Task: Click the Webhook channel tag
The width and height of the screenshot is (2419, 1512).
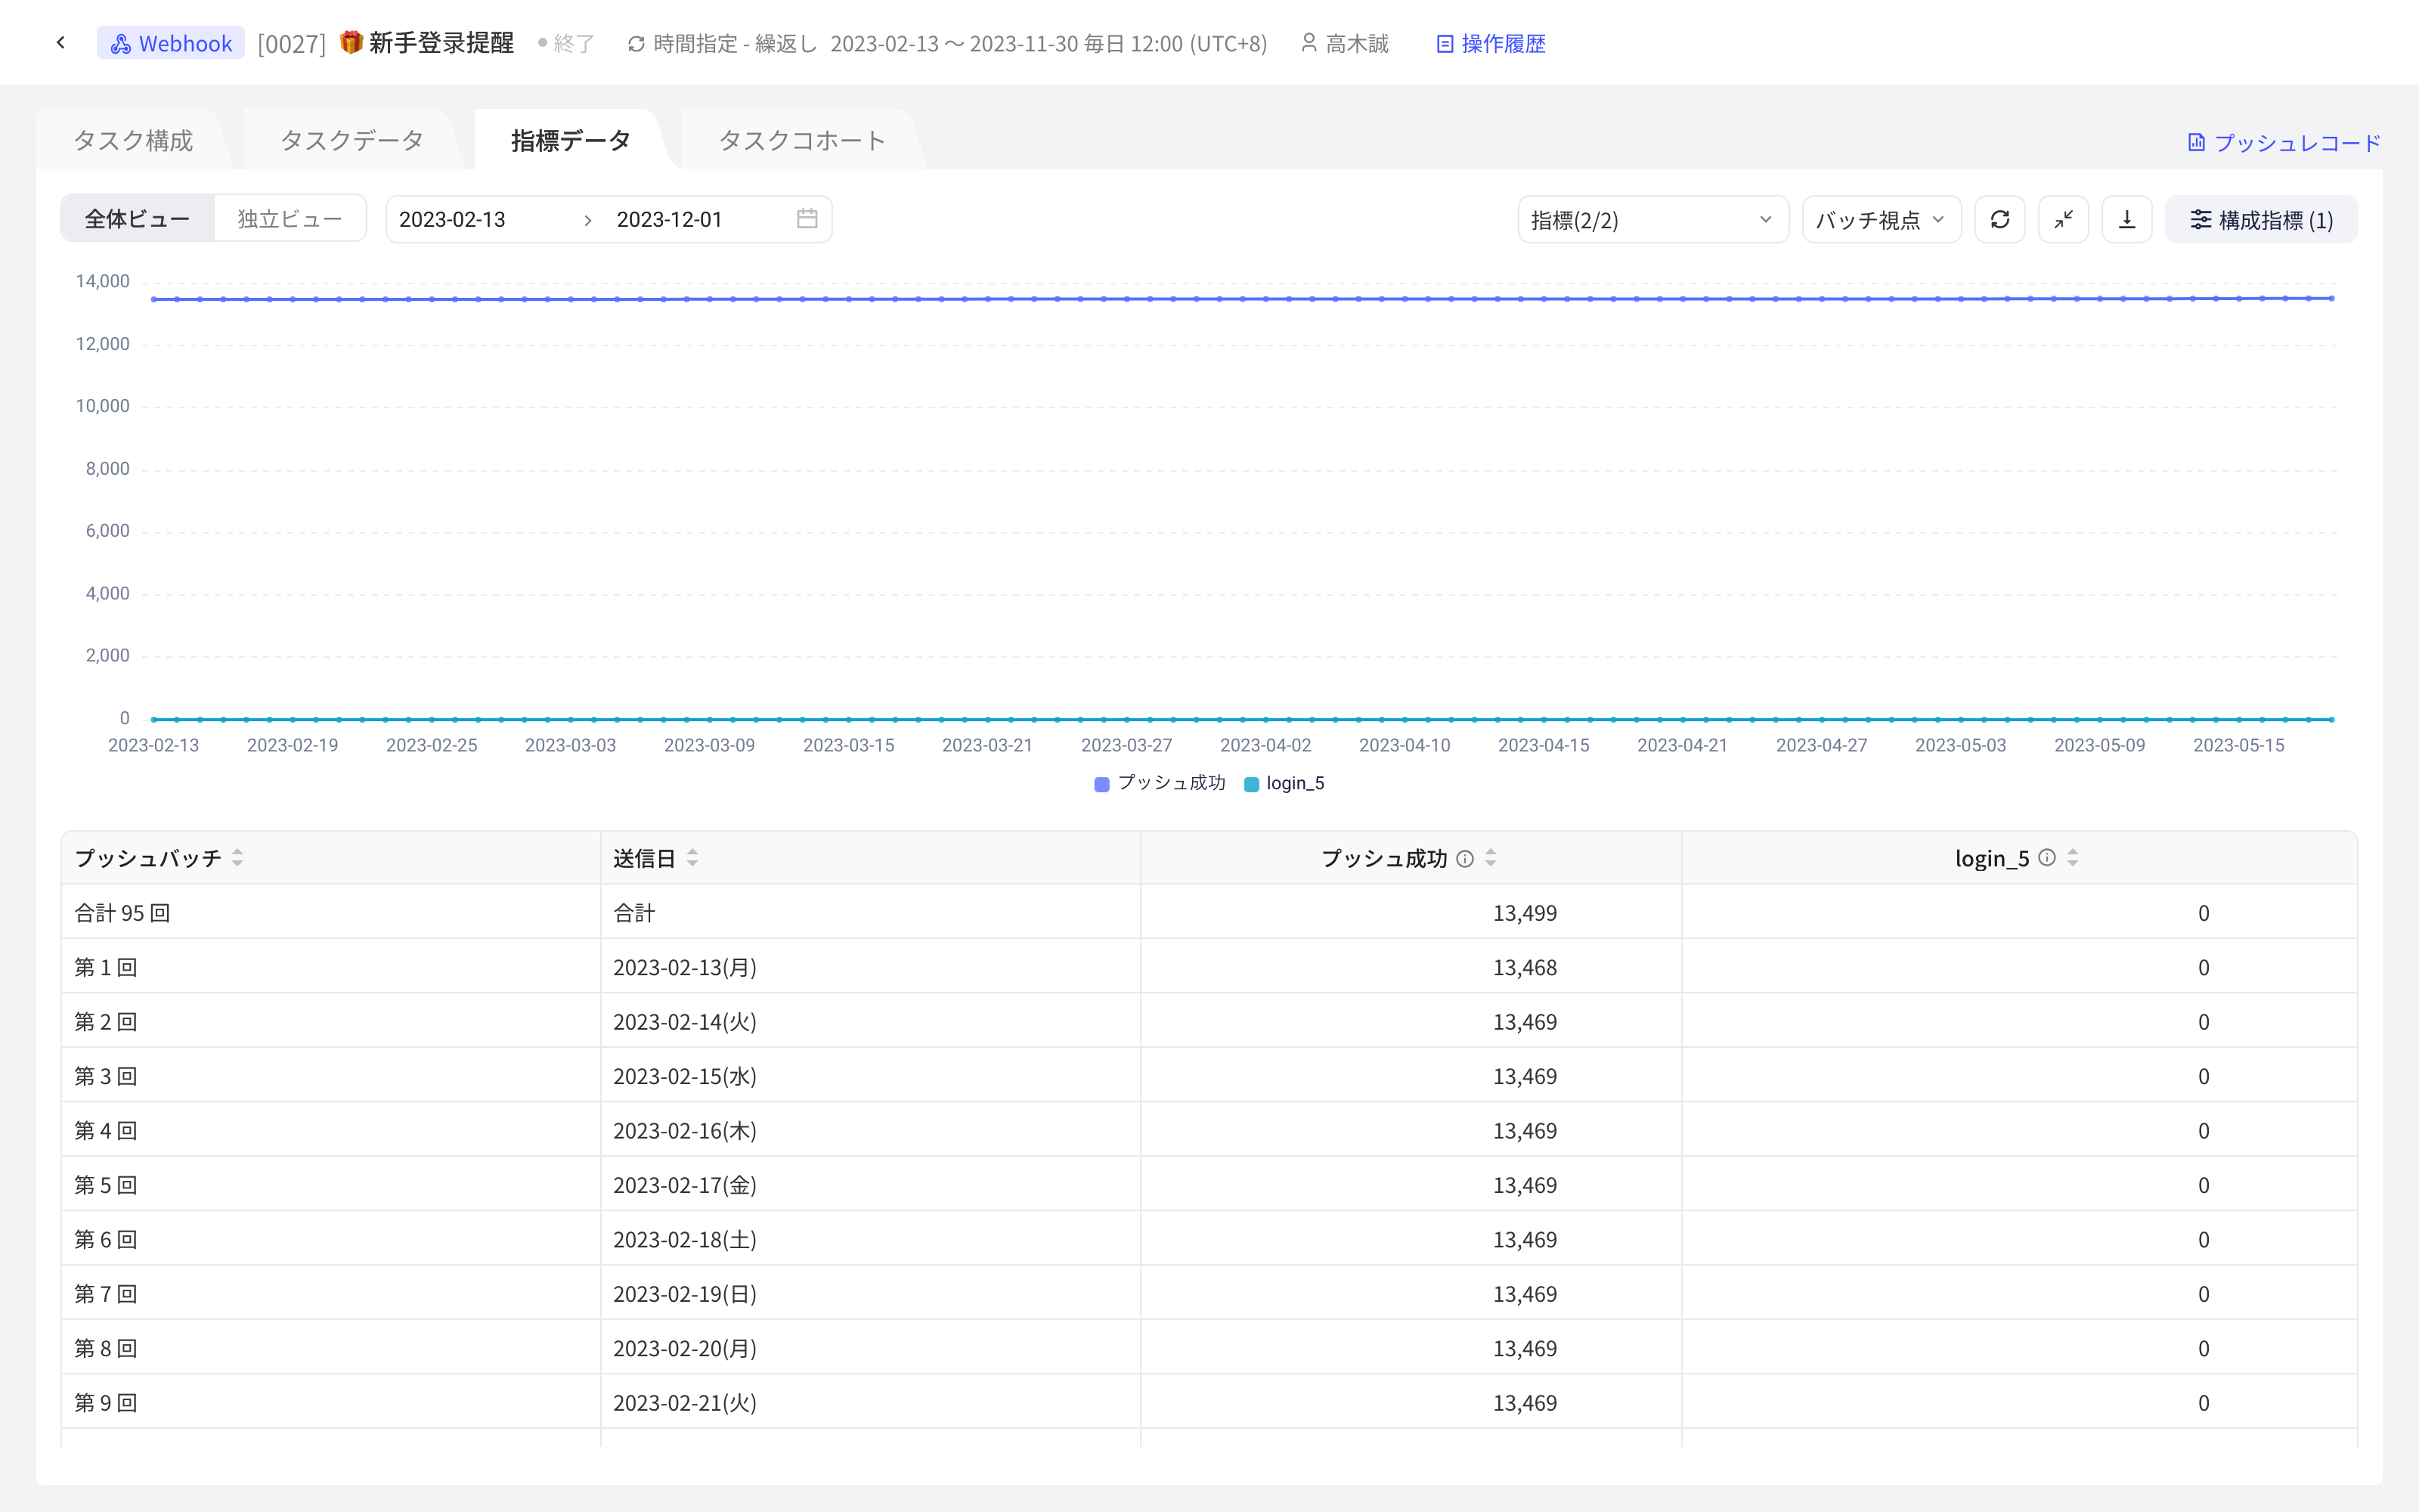Action: (171, 43)
